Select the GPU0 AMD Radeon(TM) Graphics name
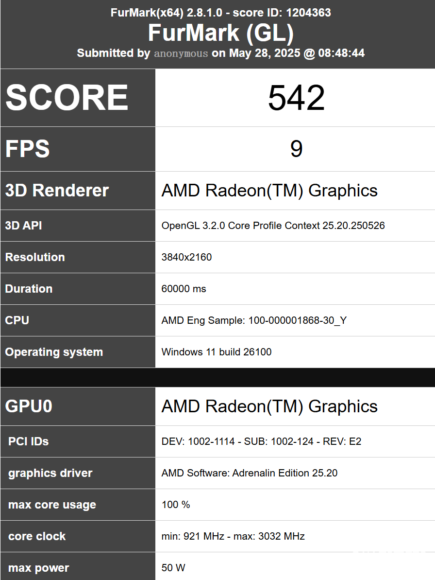Image resolution: width=435 pixels, height=580 pixels. click(269, 406)
